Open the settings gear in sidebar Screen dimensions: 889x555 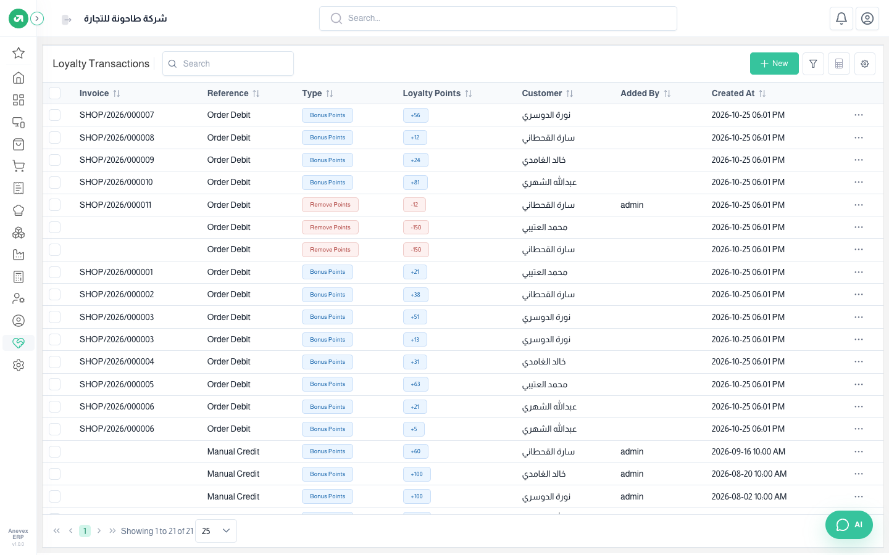pos(19,365)
